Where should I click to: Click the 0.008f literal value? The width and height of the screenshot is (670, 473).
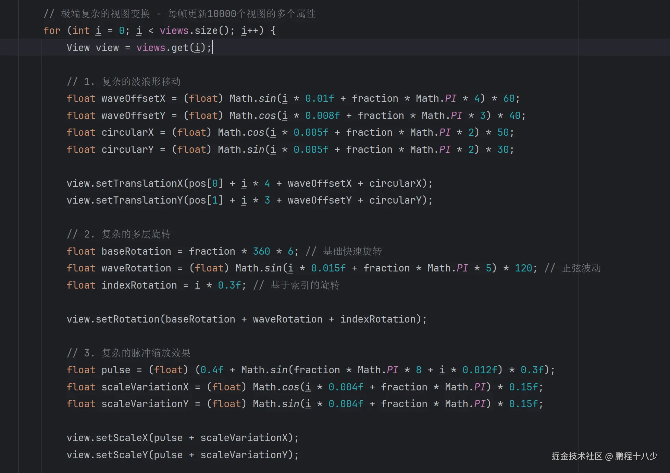(x=322, y=116)
